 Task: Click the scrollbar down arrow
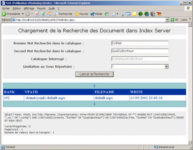[x=190, y=142]
